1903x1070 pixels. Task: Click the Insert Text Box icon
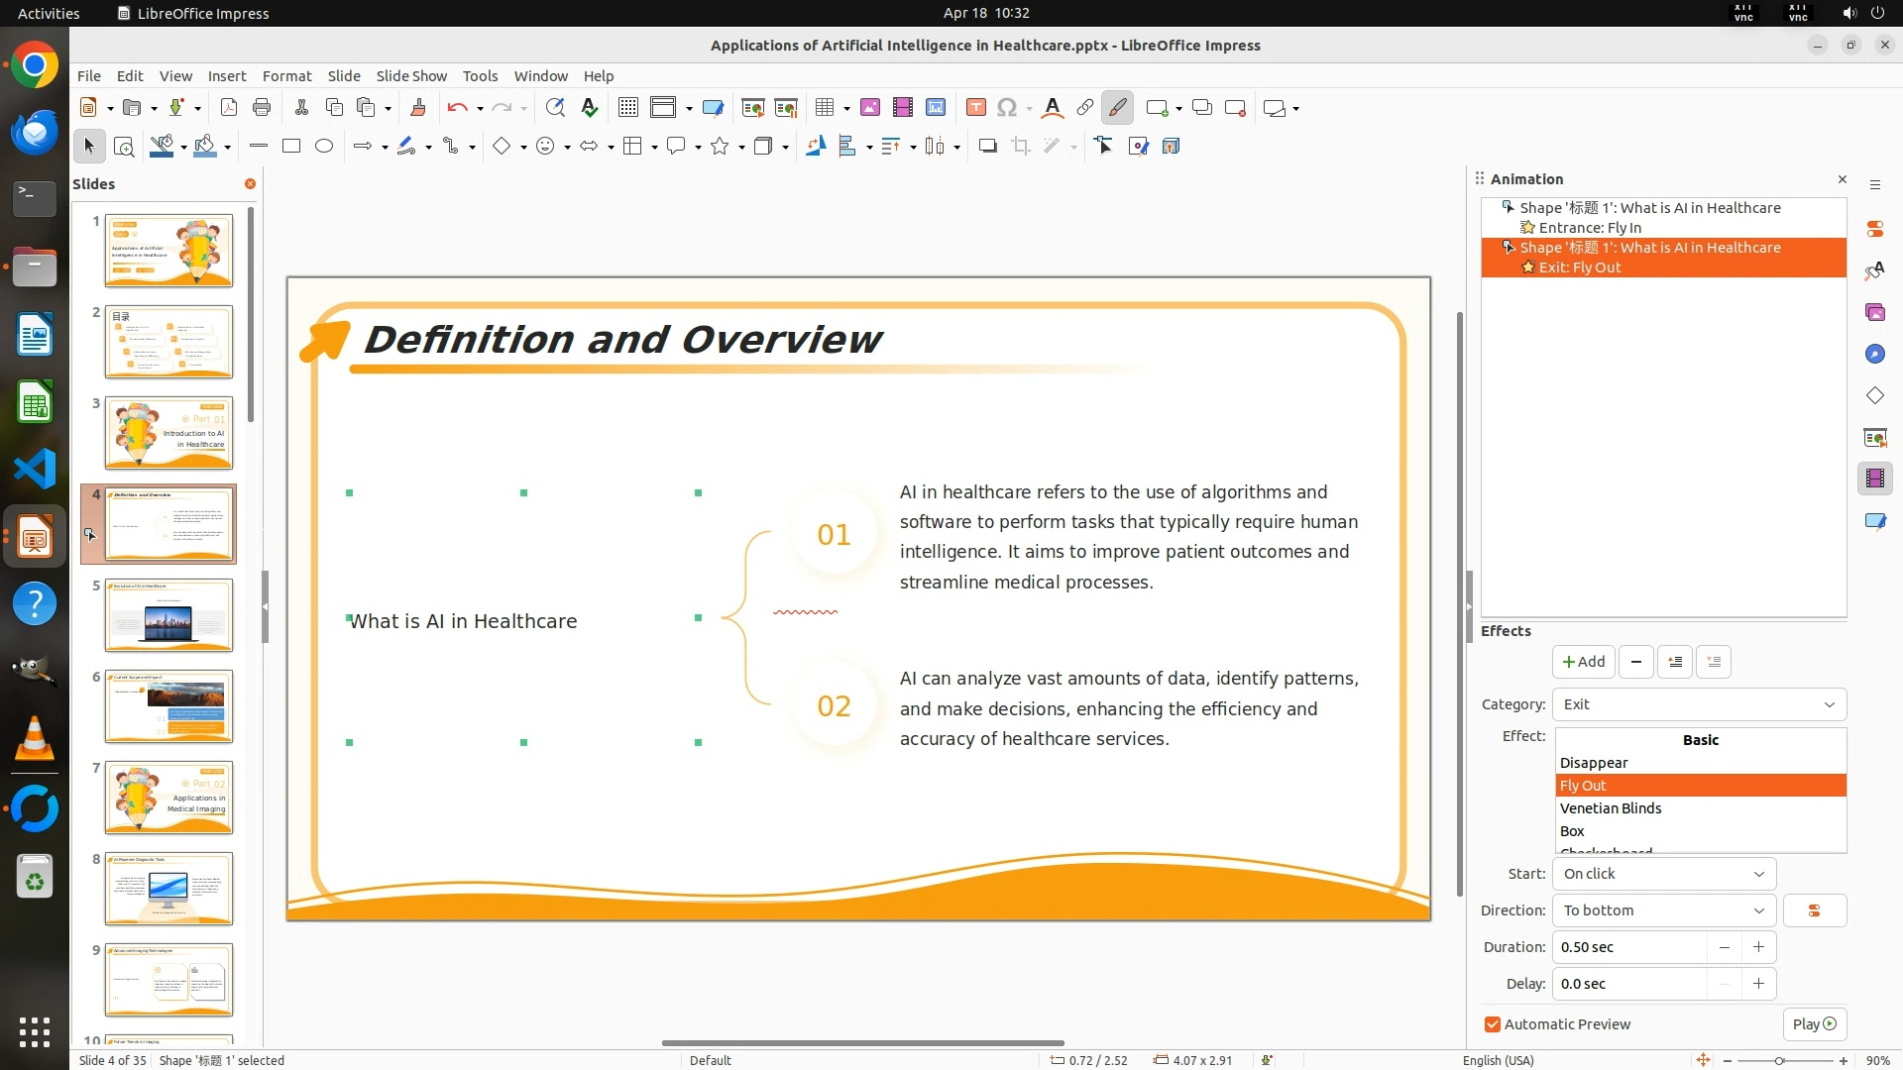(x=975, y=108)
